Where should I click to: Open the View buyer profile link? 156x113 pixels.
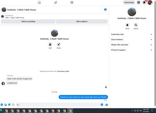[63, 71]
